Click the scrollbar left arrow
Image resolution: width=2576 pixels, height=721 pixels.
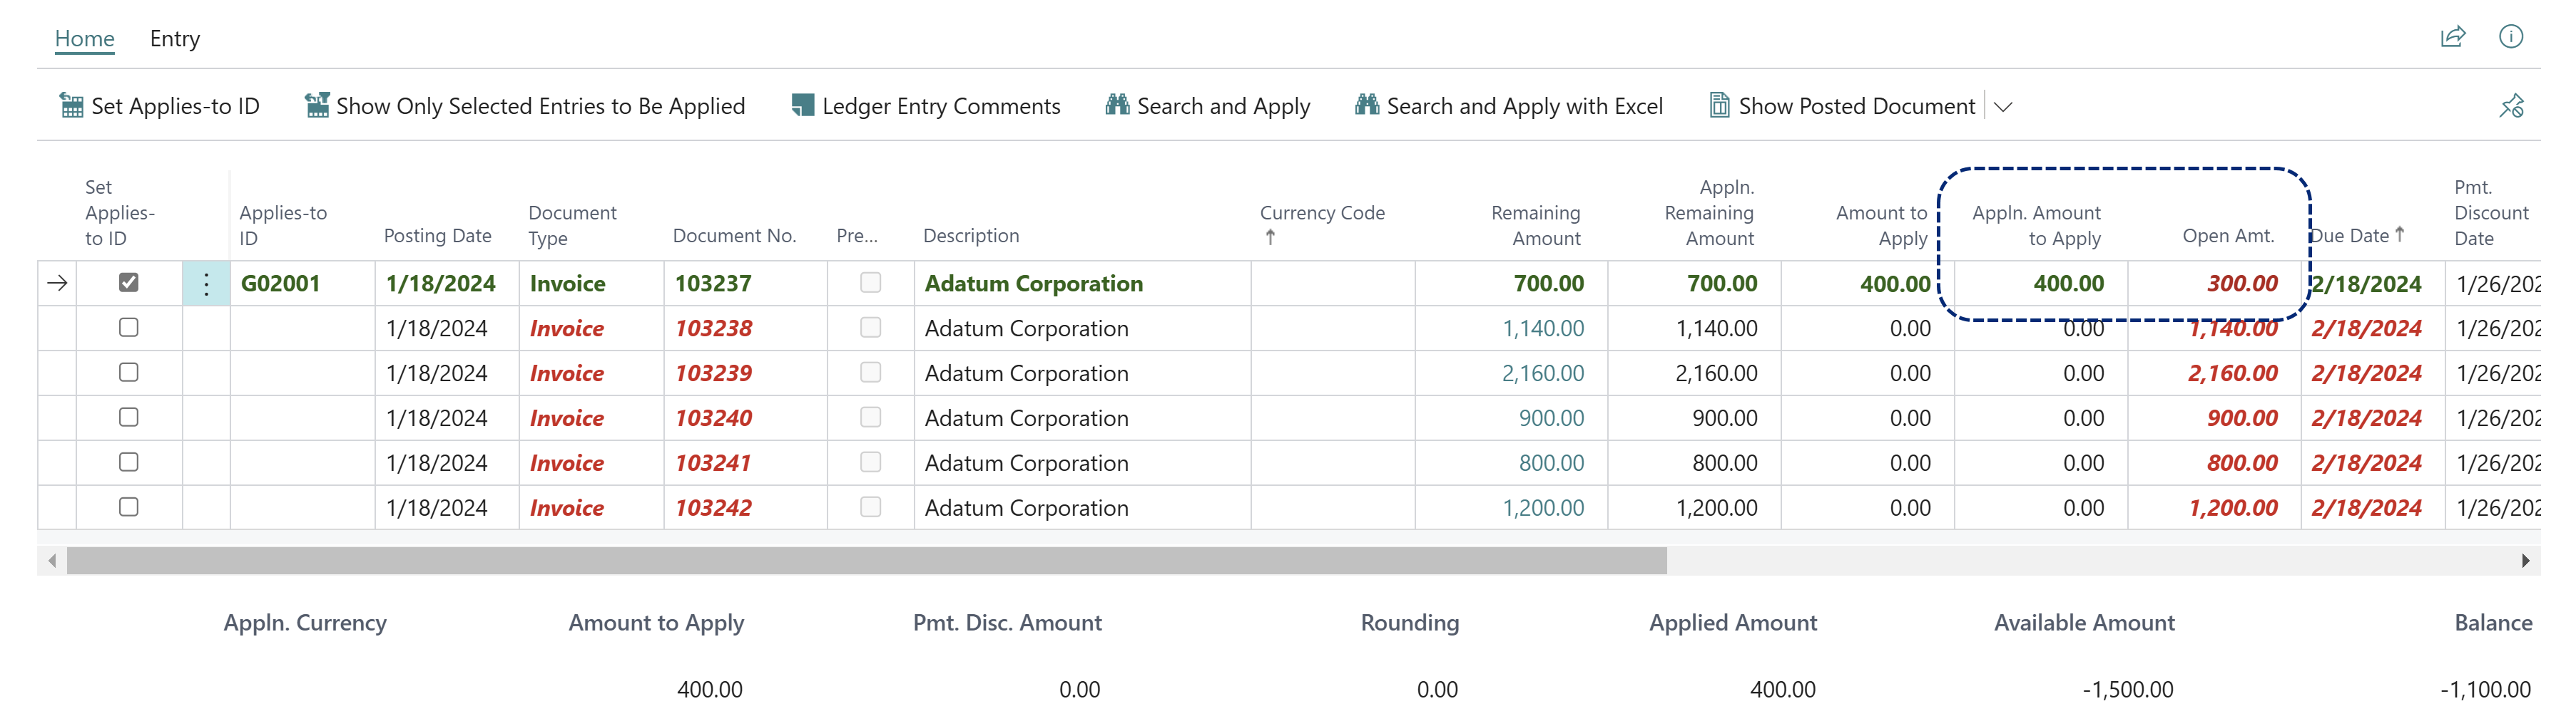click(52, 561)
